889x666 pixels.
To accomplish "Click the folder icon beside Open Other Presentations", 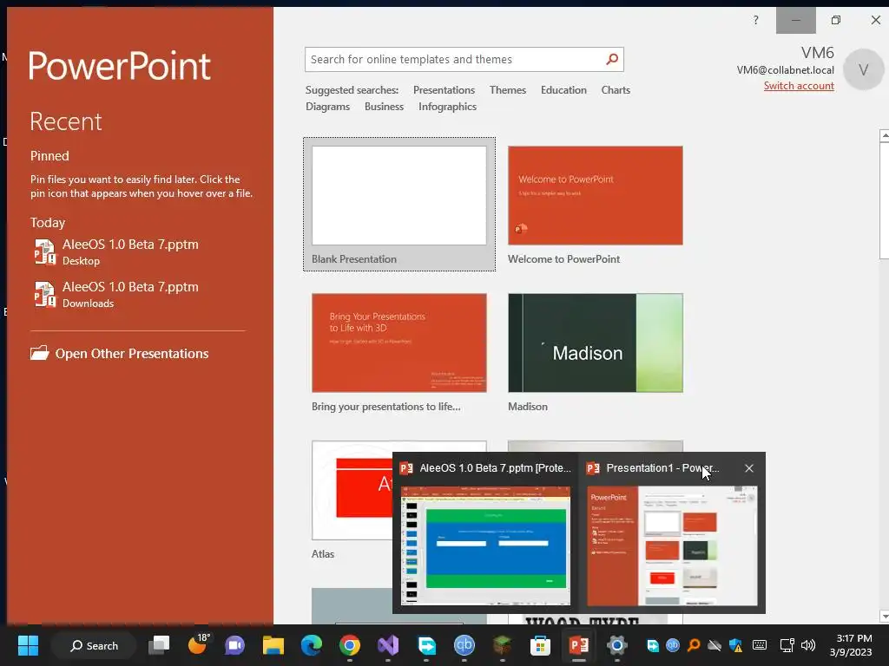I will tap(40, 354).
